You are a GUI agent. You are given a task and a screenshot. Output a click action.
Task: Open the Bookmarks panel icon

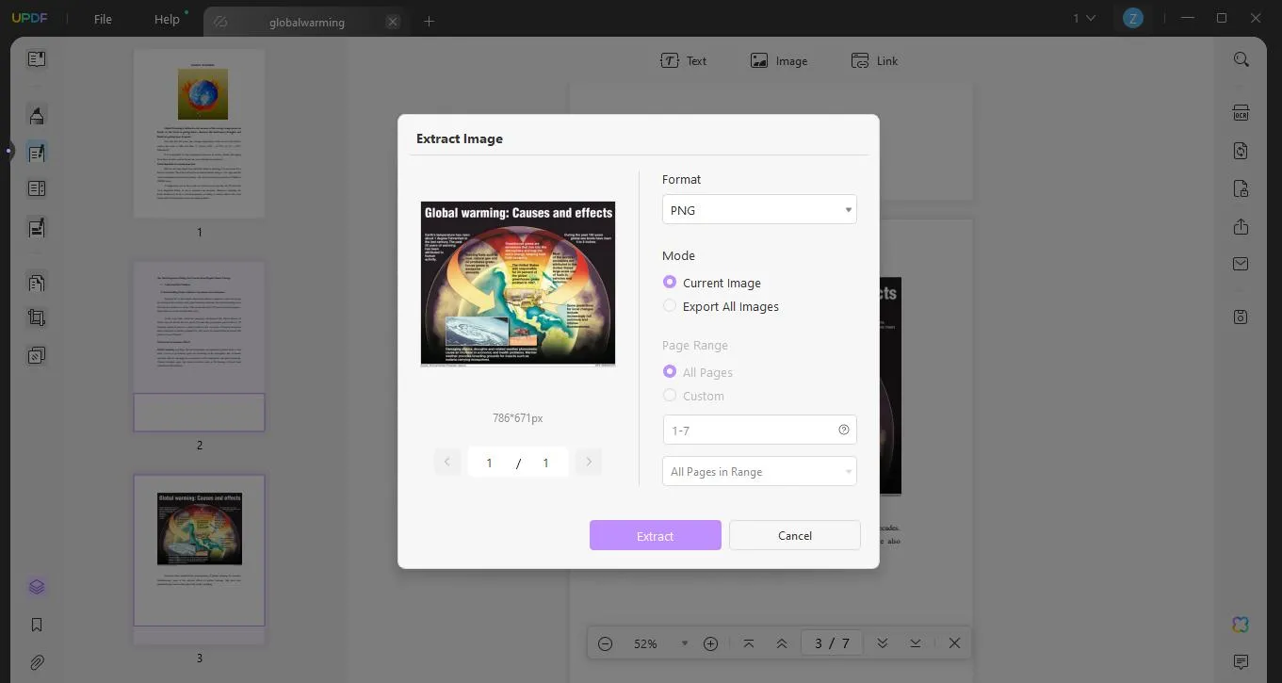(x=37, y=625)
